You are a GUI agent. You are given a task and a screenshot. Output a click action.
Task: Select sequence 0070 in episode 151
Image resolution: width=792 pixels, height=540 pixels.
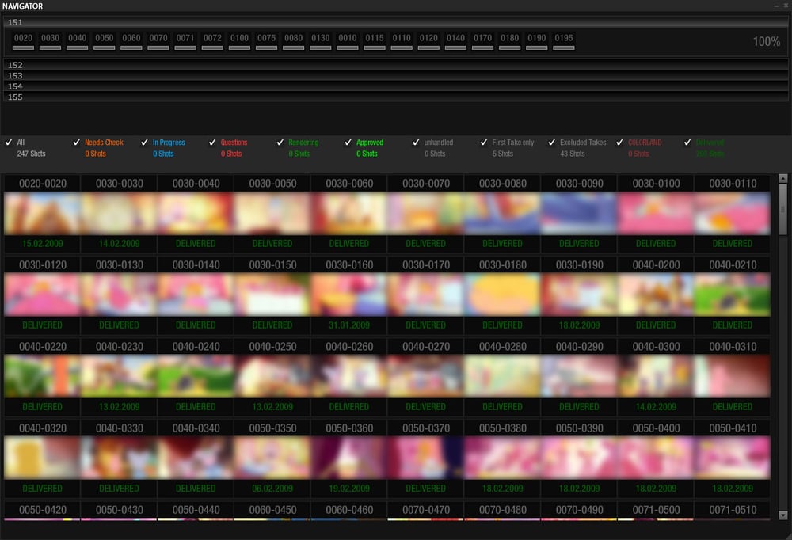(158, 41)
